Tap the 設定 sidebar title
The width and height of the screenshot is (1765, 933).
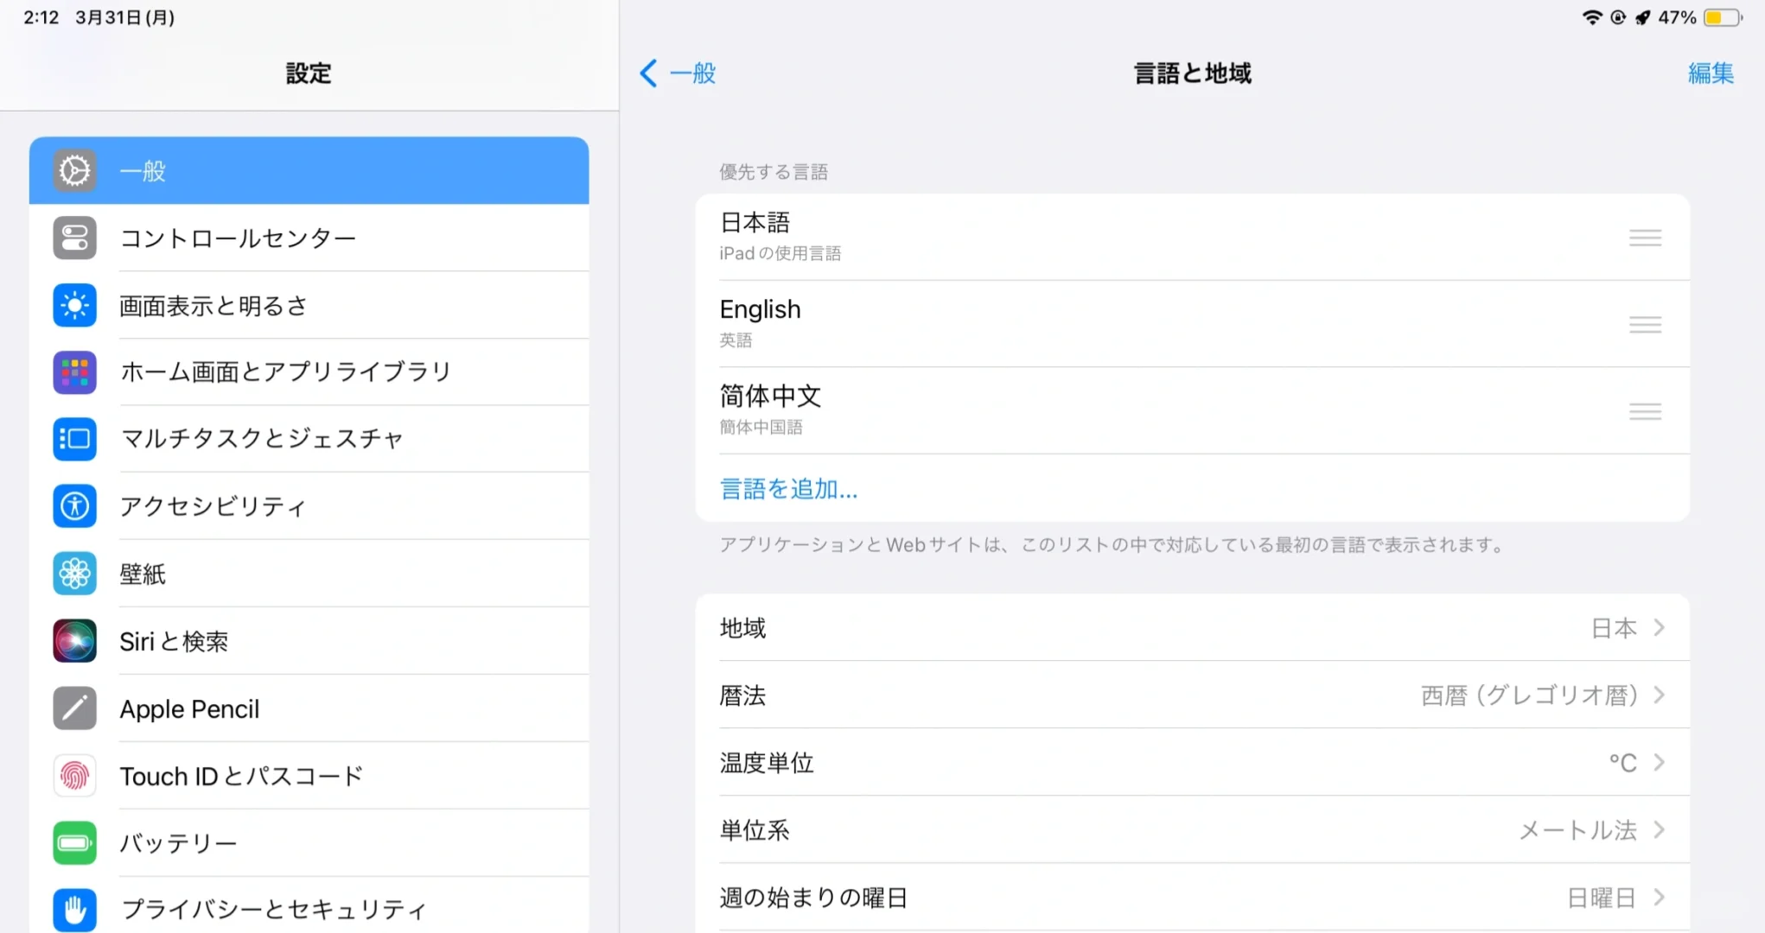tap(309, 73)
